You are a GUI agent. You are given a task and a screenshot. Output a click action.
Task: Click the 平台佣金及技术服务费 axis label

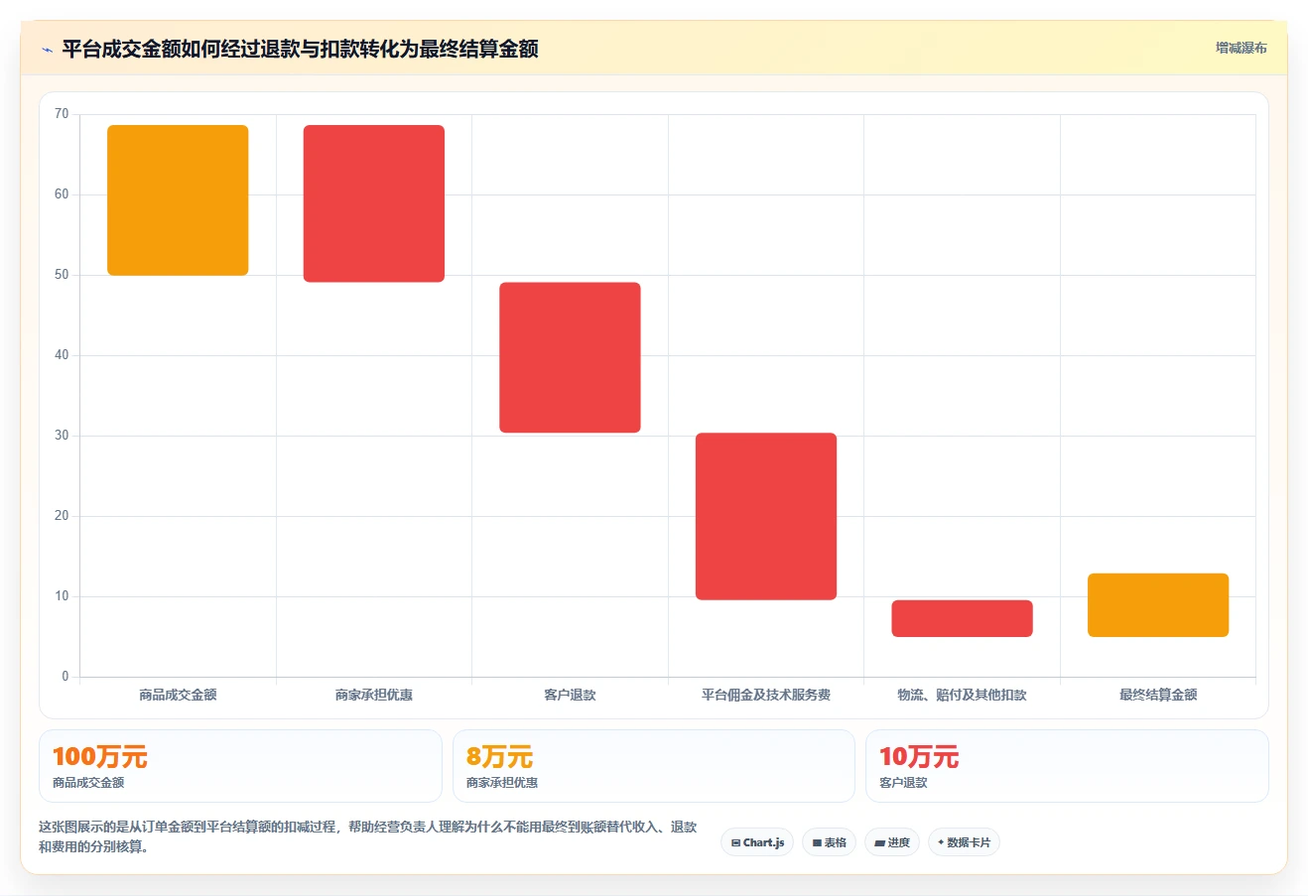(766, 695)
